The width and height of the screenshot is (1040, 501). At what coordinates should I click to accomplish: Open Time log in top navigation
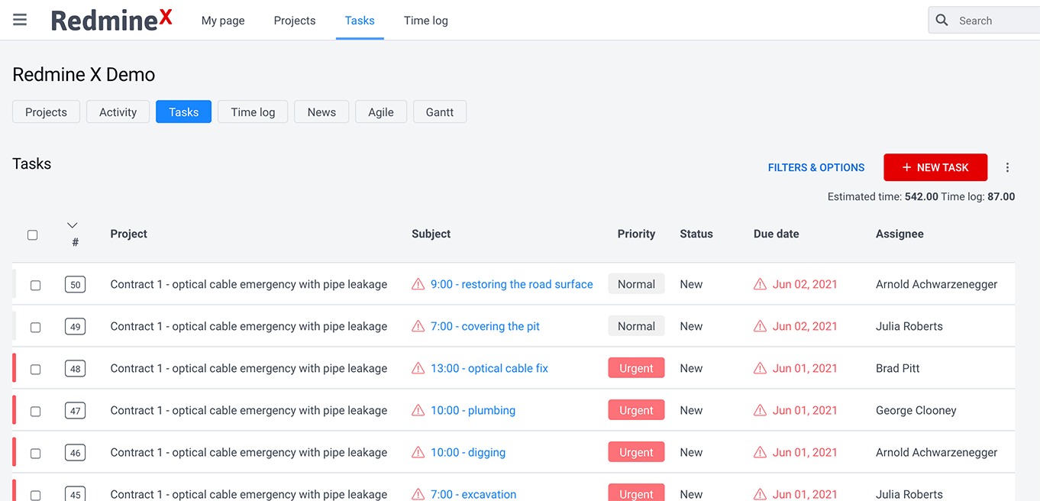click(426, 21)
